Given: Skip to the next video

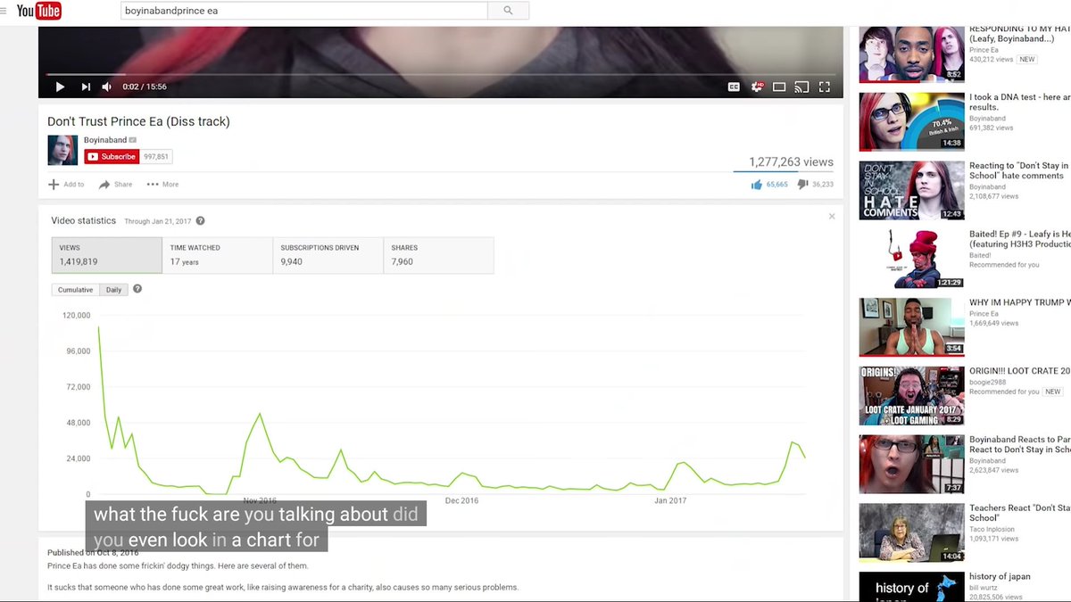Looking at the screenshot, I should (86, 87).
